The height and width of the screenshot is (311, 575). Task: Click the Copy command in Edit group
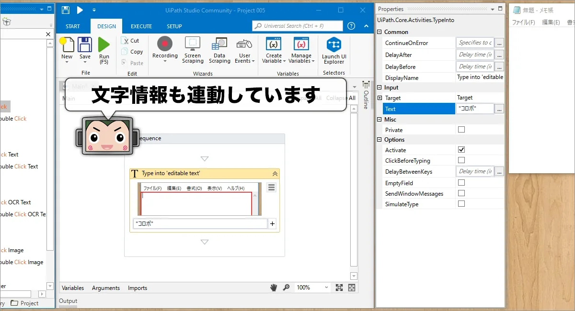132,52
